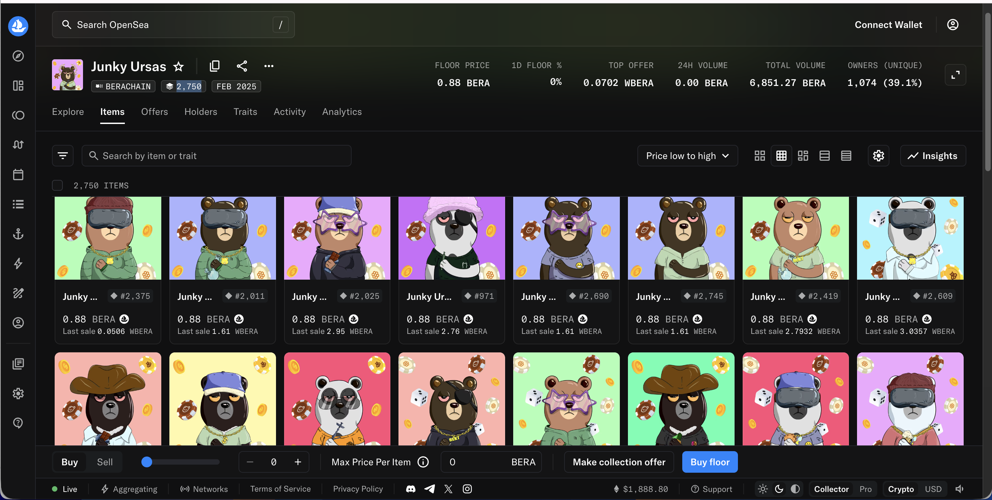Decrease item quantity with minus button
The width and height of the screenshot is (992, 500).
tap(250, 462)
